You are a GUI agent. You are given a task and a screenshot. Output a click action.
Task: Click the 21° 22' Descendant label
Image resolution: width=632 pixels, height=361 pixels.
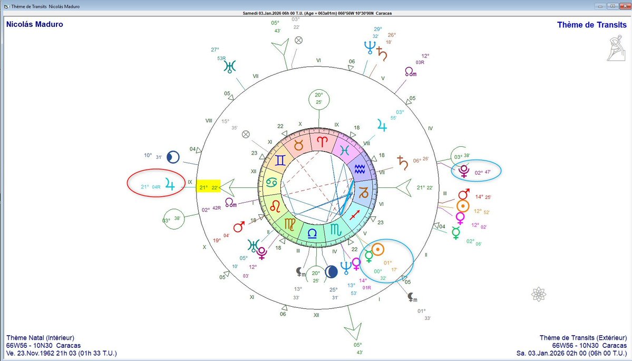(x=425, y=187)
